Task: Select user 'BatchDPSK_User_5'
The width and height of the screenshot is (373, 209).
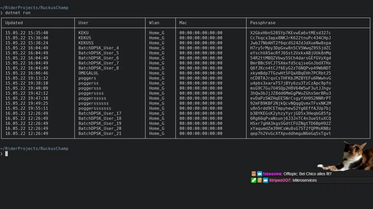Action: point(99,53)
